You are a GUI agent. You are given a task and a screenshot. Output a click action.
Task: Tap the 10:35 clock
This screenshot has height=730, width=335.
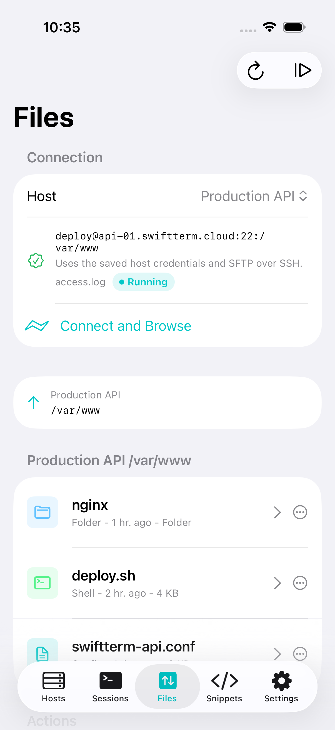coord(62,28)
